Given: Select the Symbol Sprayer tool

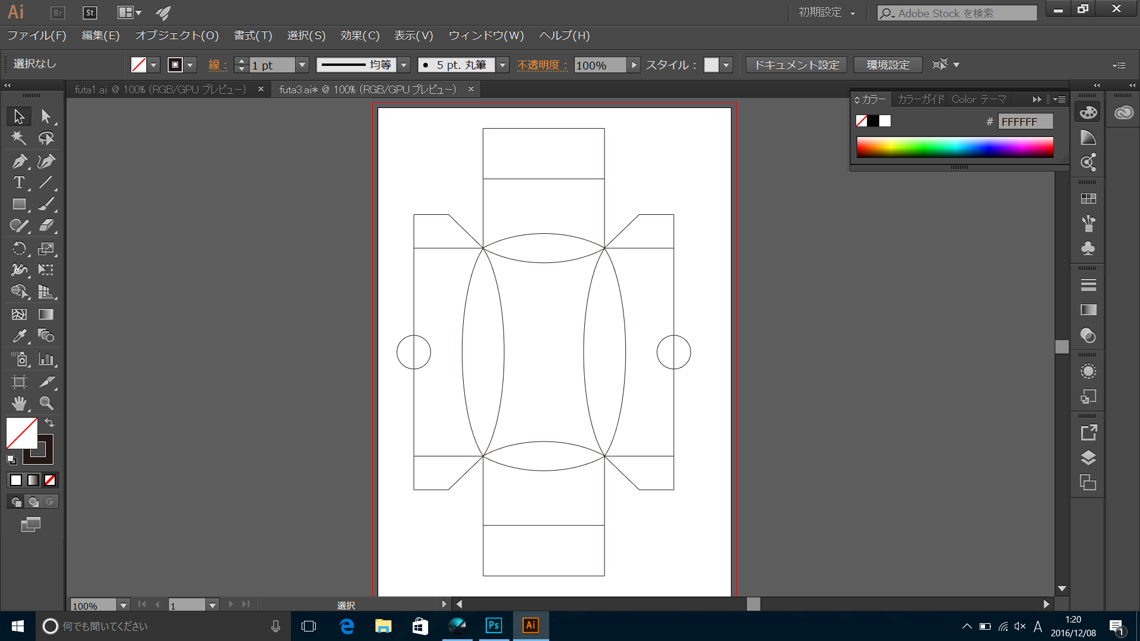Looking at the screenshot, I should pyautogui.click(x=19, y=359).
